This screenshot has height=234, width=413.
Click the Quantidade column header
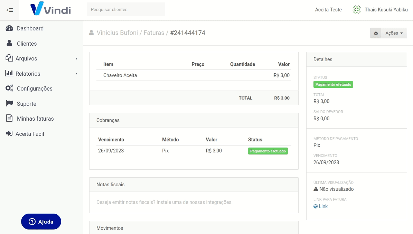[x=243, y=64]
